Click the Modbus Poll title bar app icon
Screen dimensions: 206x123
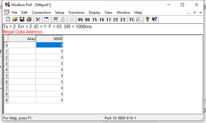pyautogui.click(x=7, y=5)
